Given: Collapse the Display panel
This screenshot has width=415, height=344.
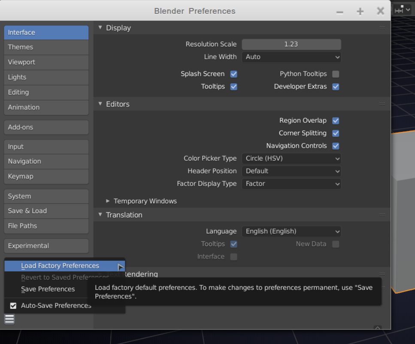Looking at the screenshot, I should click(x=100, y=27).
